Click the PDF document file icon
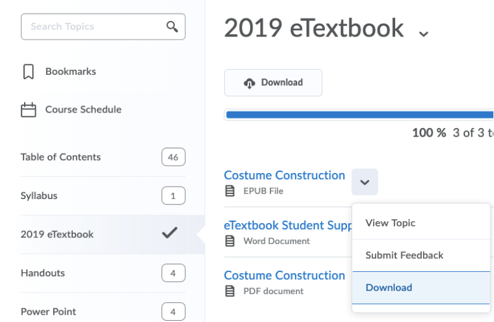The height and width of the screenshot is (322, 494). tap(230, 291)
